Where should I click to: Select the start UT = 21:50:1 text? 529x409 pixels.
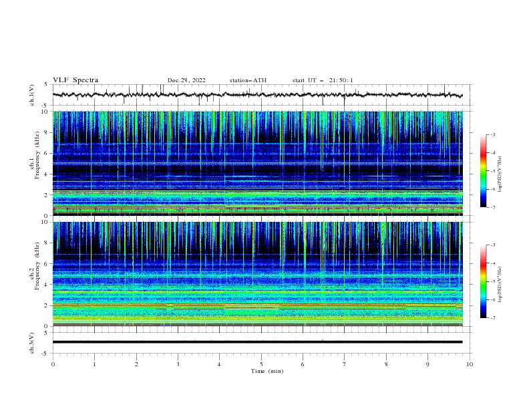pos(323,80)
